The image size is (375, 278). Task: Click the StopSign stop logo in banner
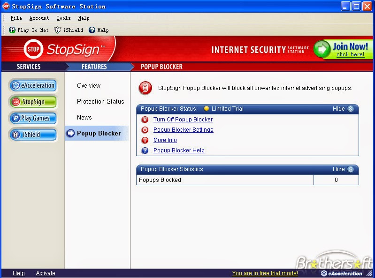click(33, 49)
